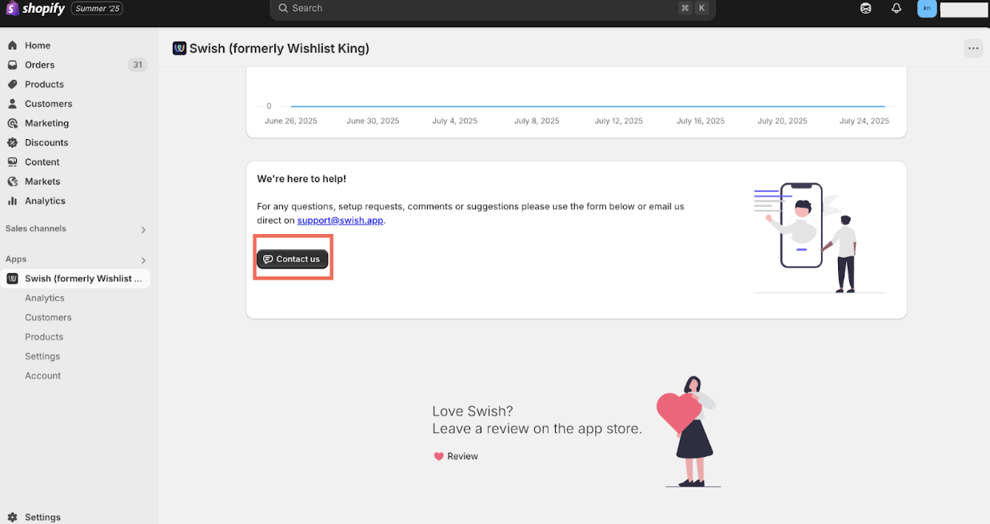This screenshot has height=524, width=990.
Task: Click the Content icon in sidebar
Action: tap(12, 162)
